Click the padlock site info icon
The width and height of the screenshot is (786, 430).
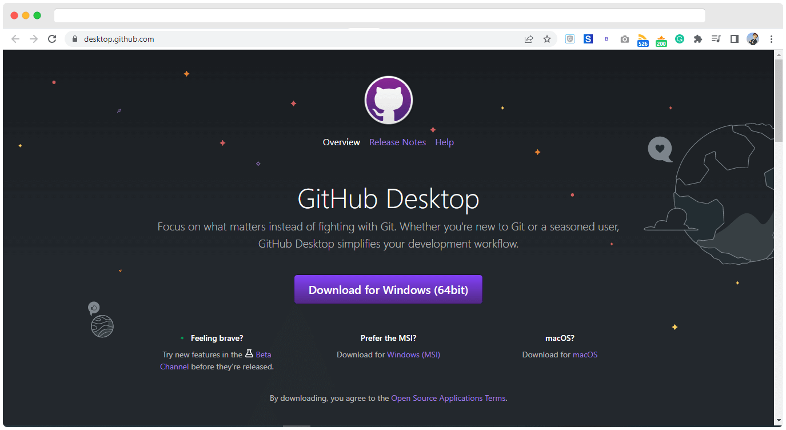point(74,39)
